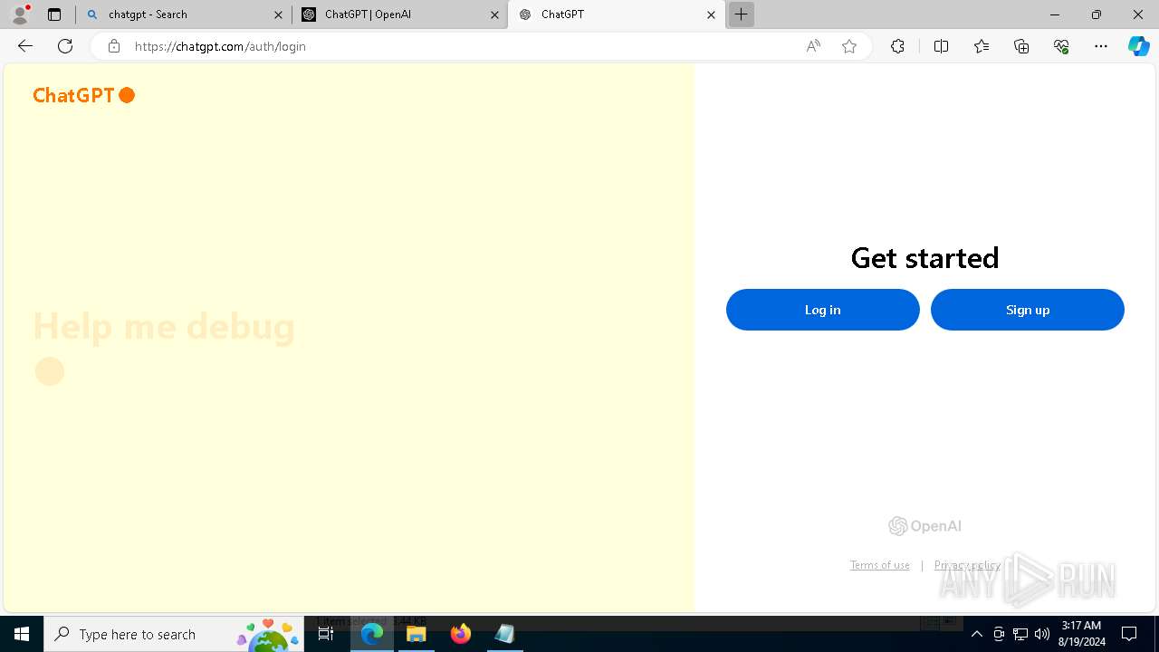This screenshot has height=652, width=1159.
Task: Click the browser Back arrow
Action: (25, 46)
